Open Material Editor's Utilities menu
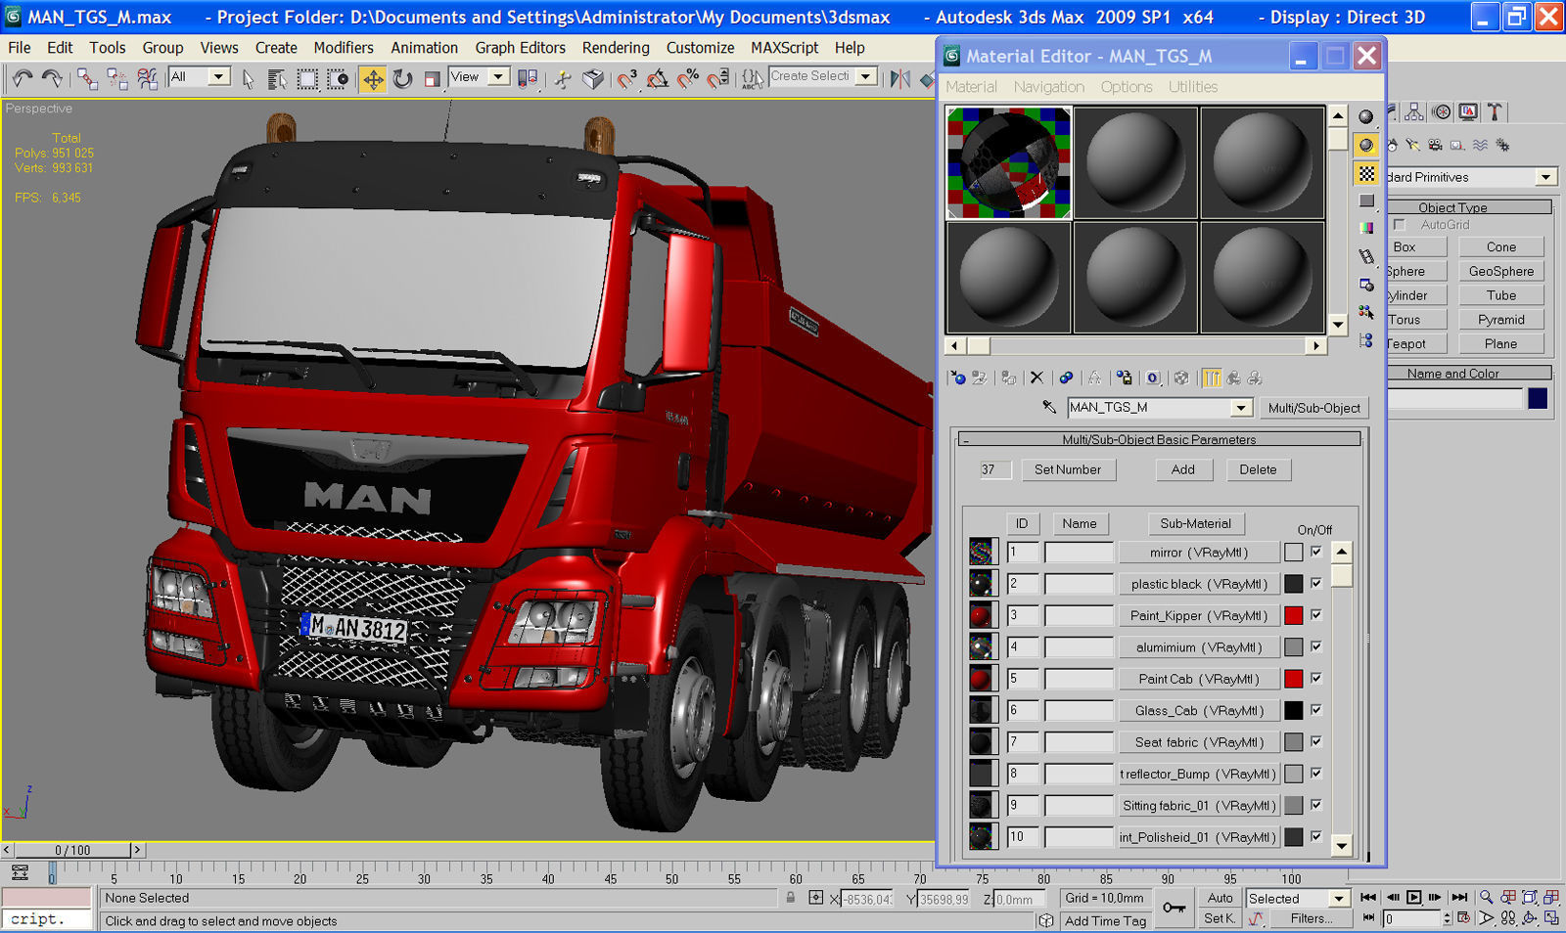 [1193, 86]
